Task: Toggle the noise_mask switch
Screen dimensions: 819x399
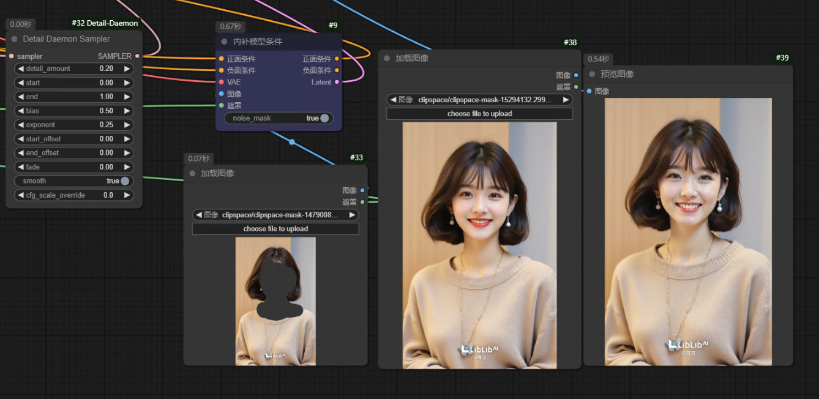Action: coord(324,118)
